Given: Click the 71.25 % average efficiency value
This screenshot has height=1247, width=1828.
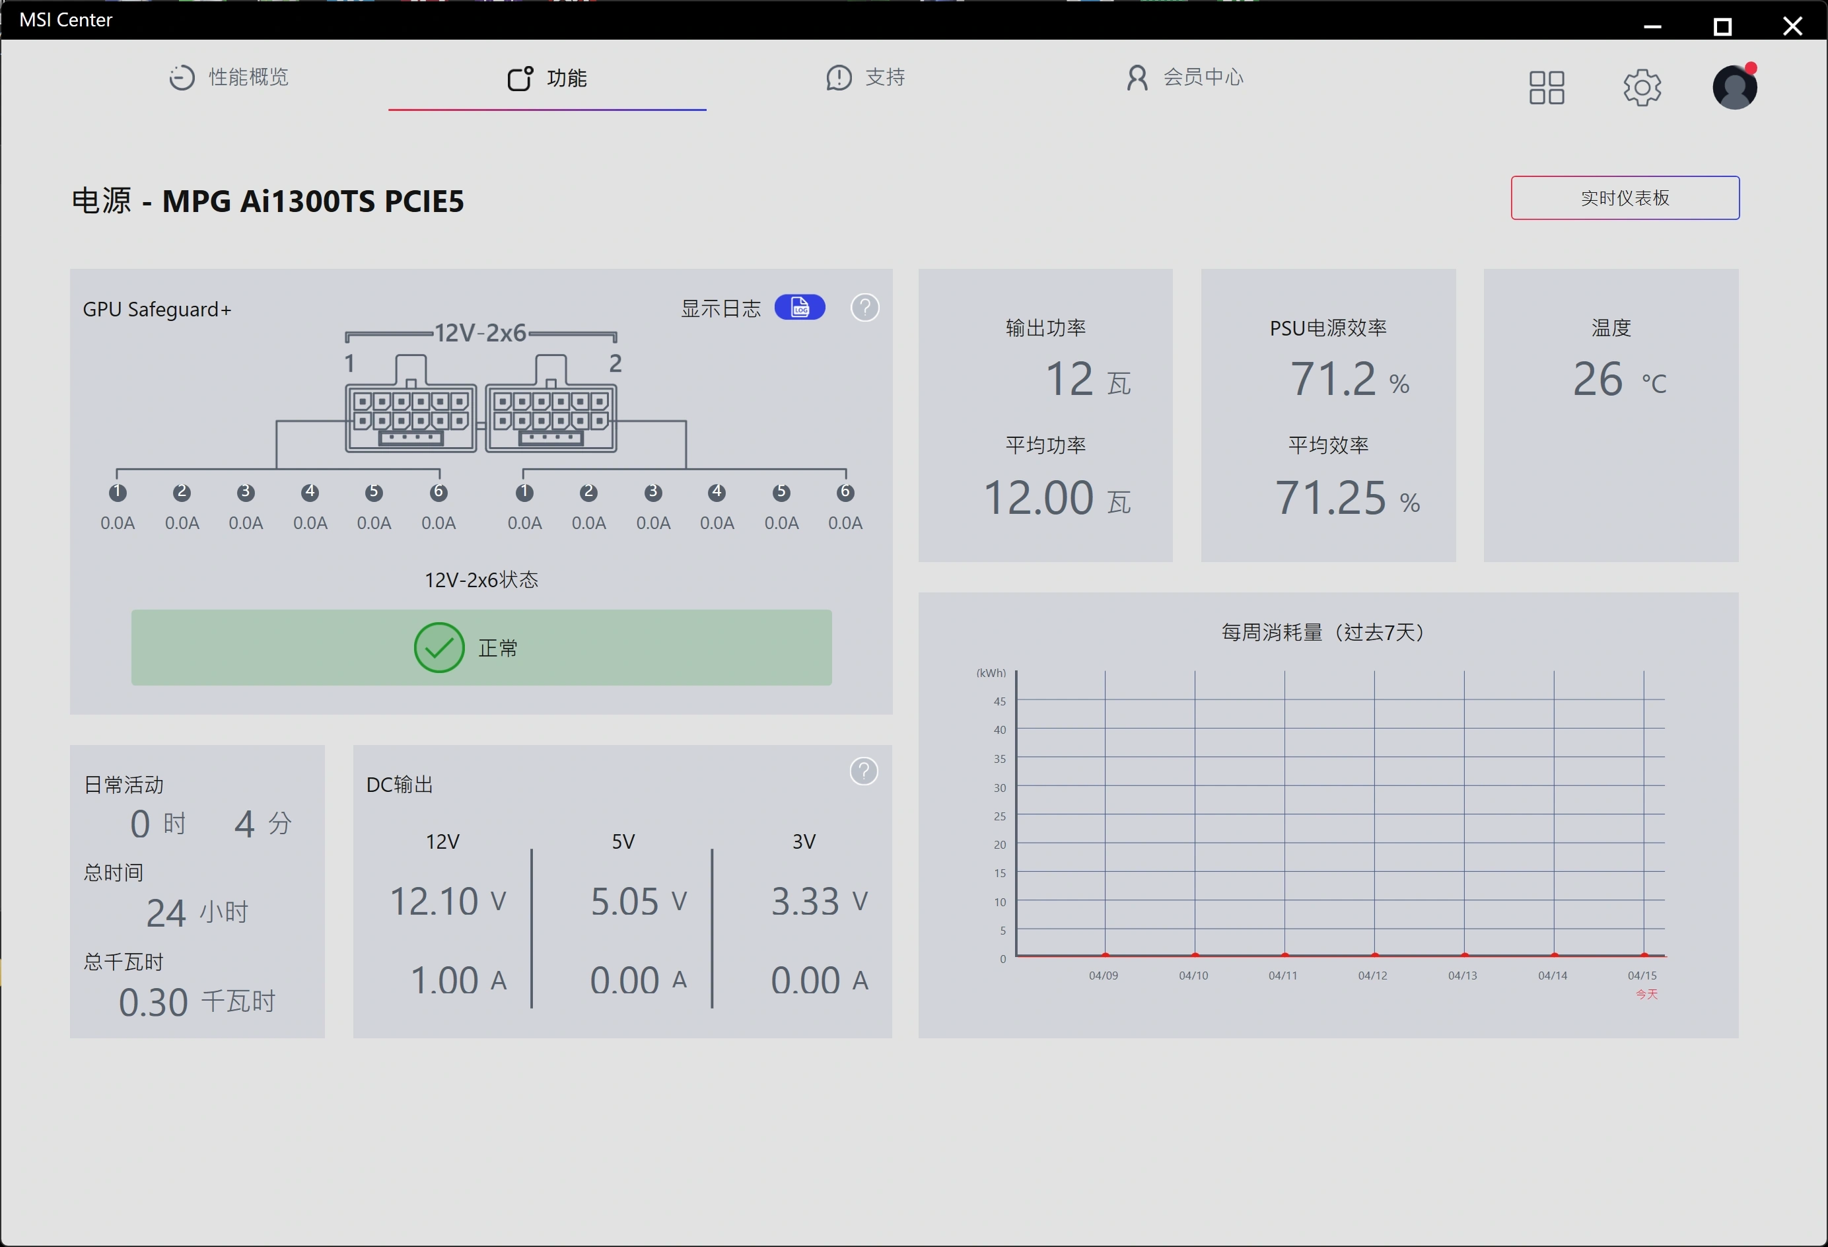Looking at the screenshot, I should pyautogui.click(x=1347, y=497).
